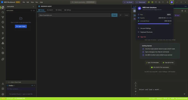This screenshot has height=100, width=188.
Task: Click the export download icon in chat panel
Action: tap(185, 11)
